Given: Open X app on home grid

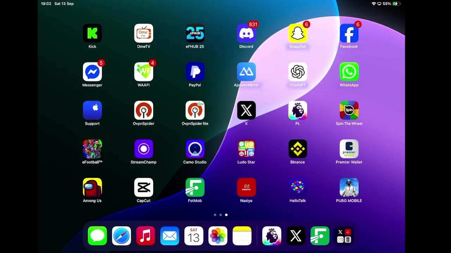Looking at the screenshot, I should 246,110.
